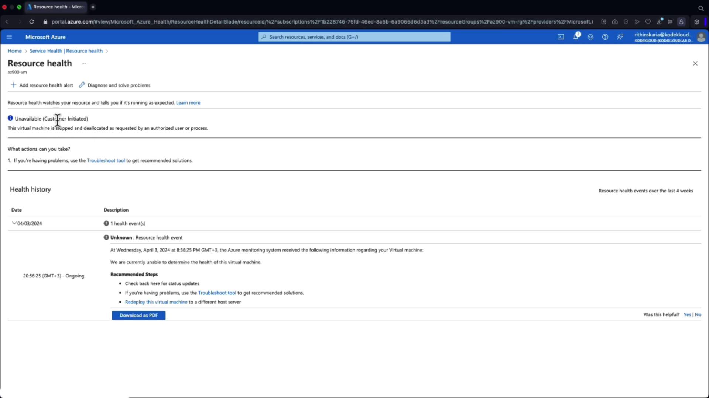Click the plus icon for Add resource health alert
This screenshot has height=398, width=709.
14,85
